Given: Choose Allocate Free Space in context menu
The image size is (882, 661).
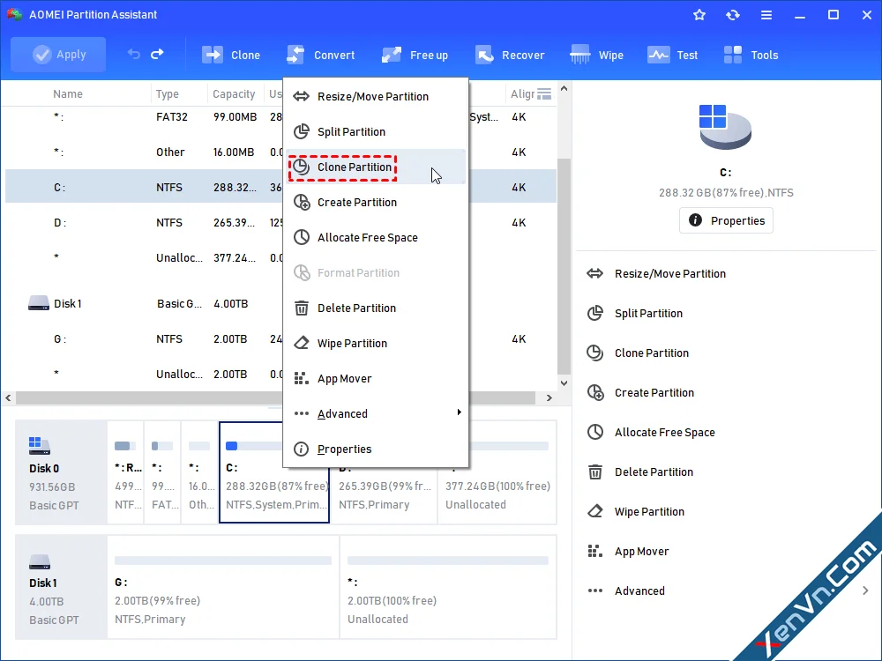Looking at the screenshot, I should coord(375,238).
